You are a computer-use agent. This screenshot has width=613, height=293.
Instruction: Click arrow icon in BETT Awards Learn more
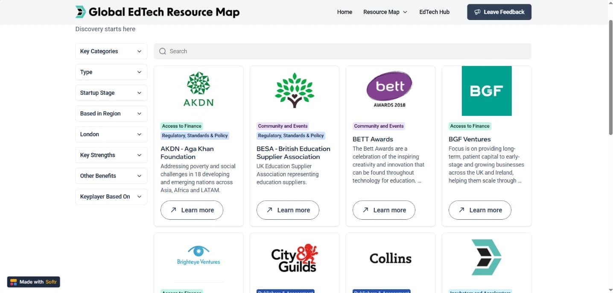[x=365, y=210]
